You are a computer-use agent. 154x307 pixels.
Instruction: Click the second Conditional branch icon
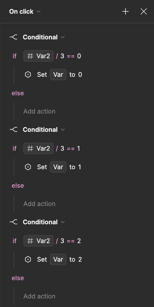(x=13, y=130)
